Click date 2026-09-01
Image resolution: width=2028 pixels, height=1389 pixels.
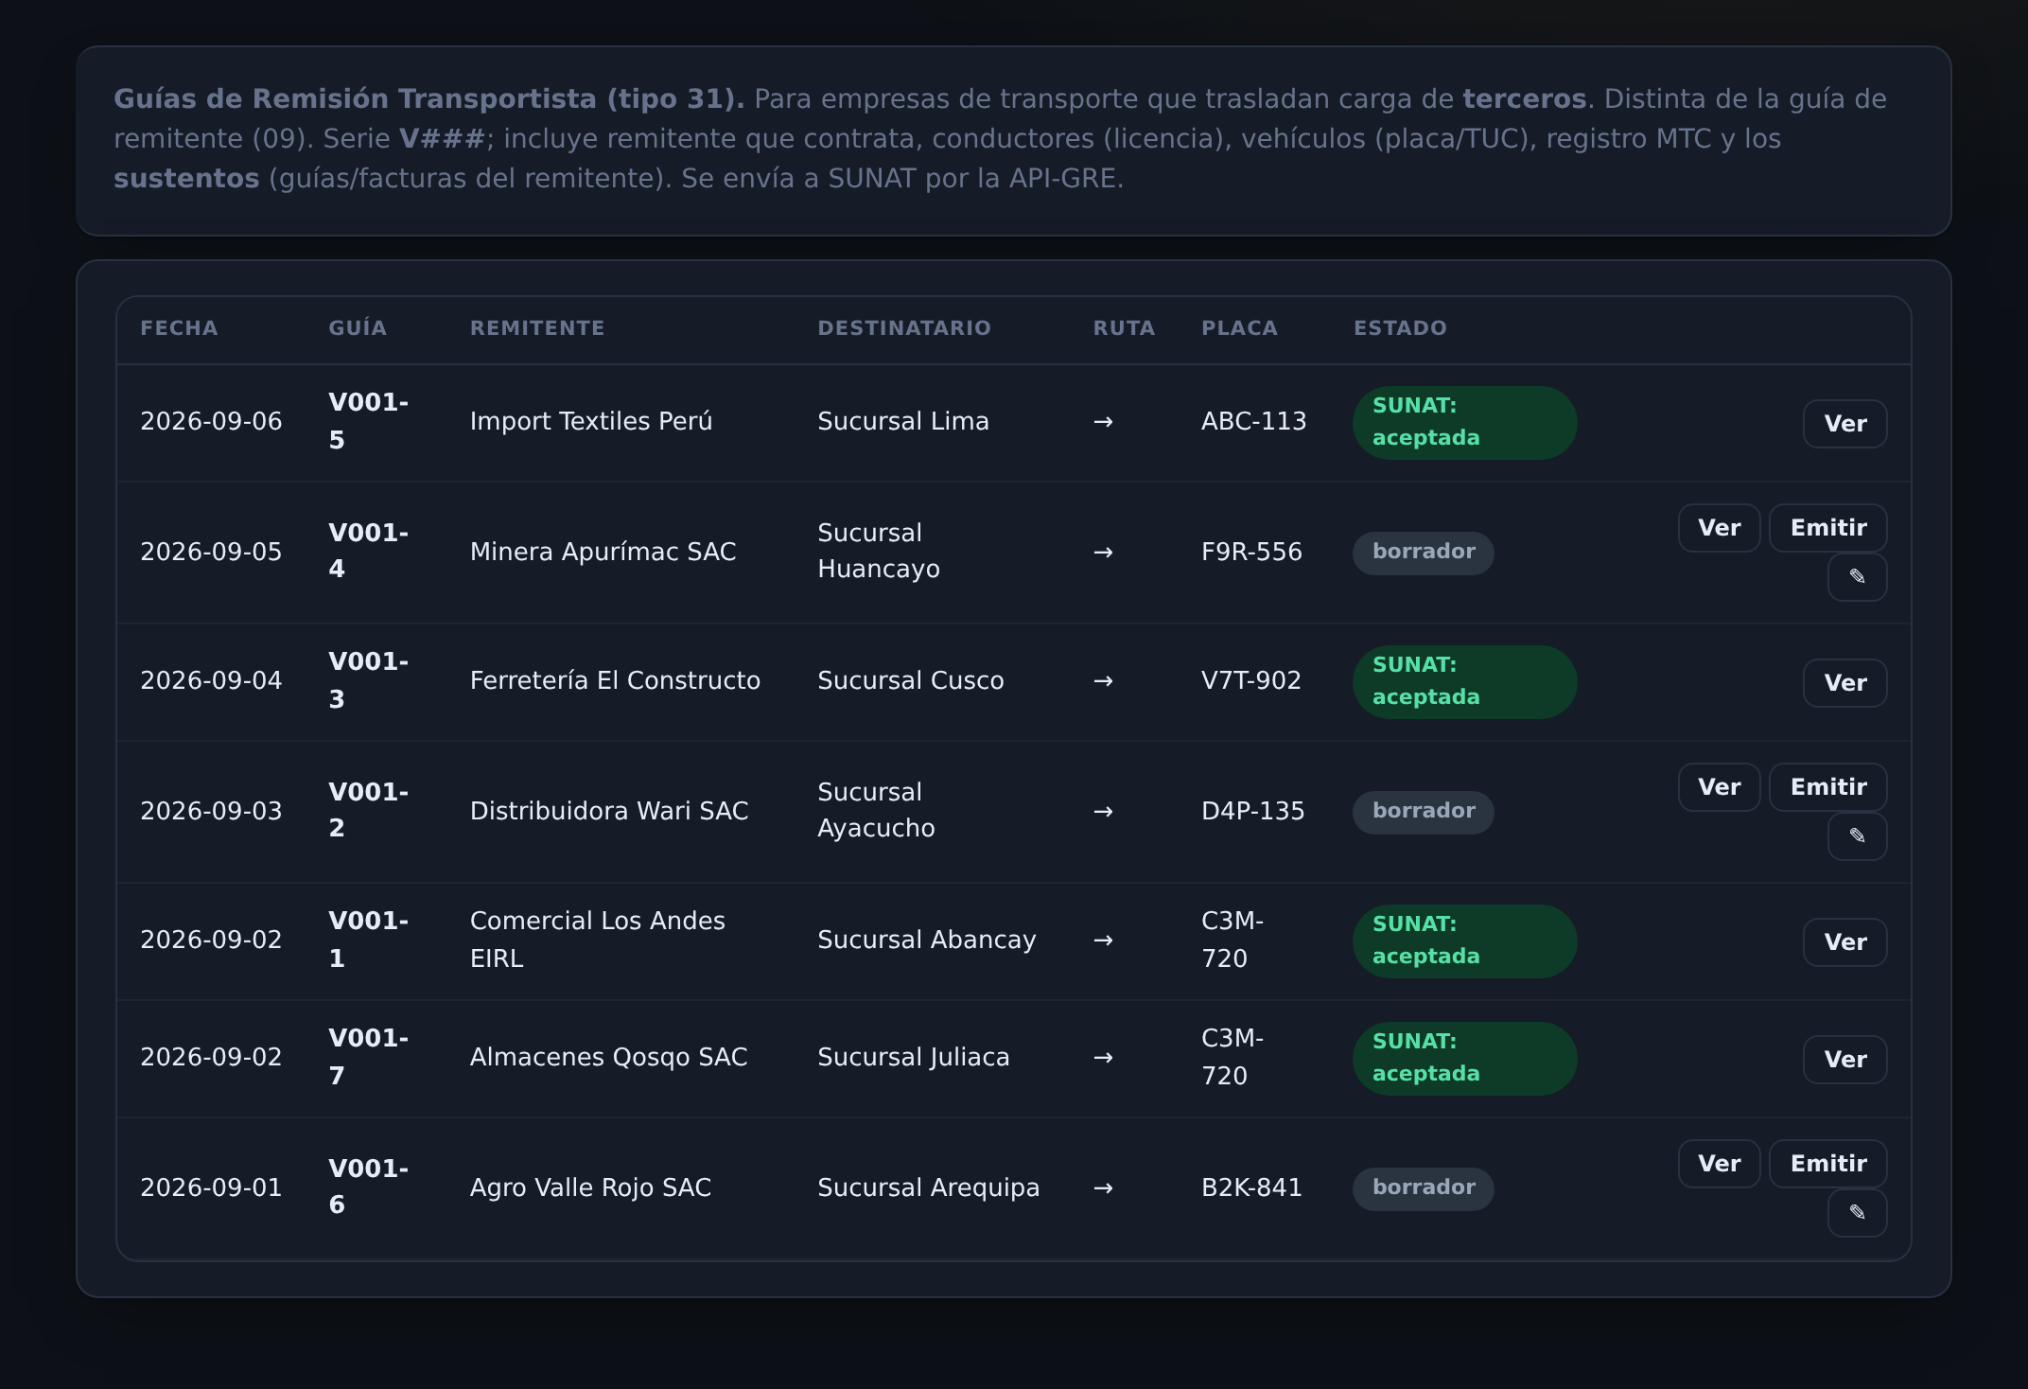tap(211, 1188)
